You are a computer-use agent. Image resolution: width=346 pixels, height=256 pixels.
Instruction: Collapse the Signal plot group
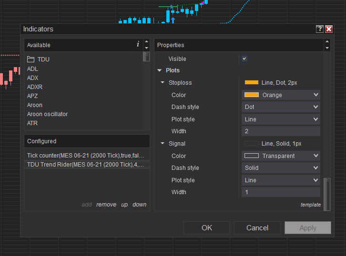click(163, 144)
